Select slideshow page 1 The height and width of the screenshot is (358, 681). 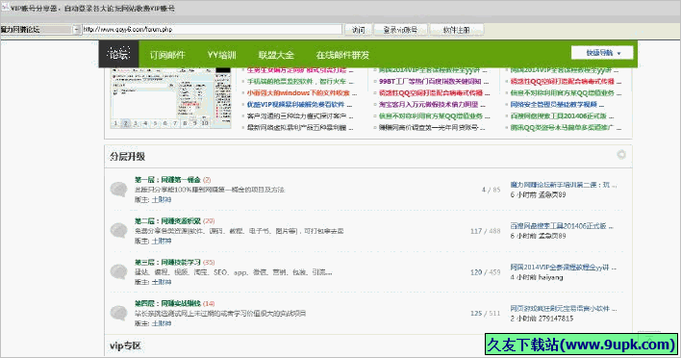coord(115,123)
